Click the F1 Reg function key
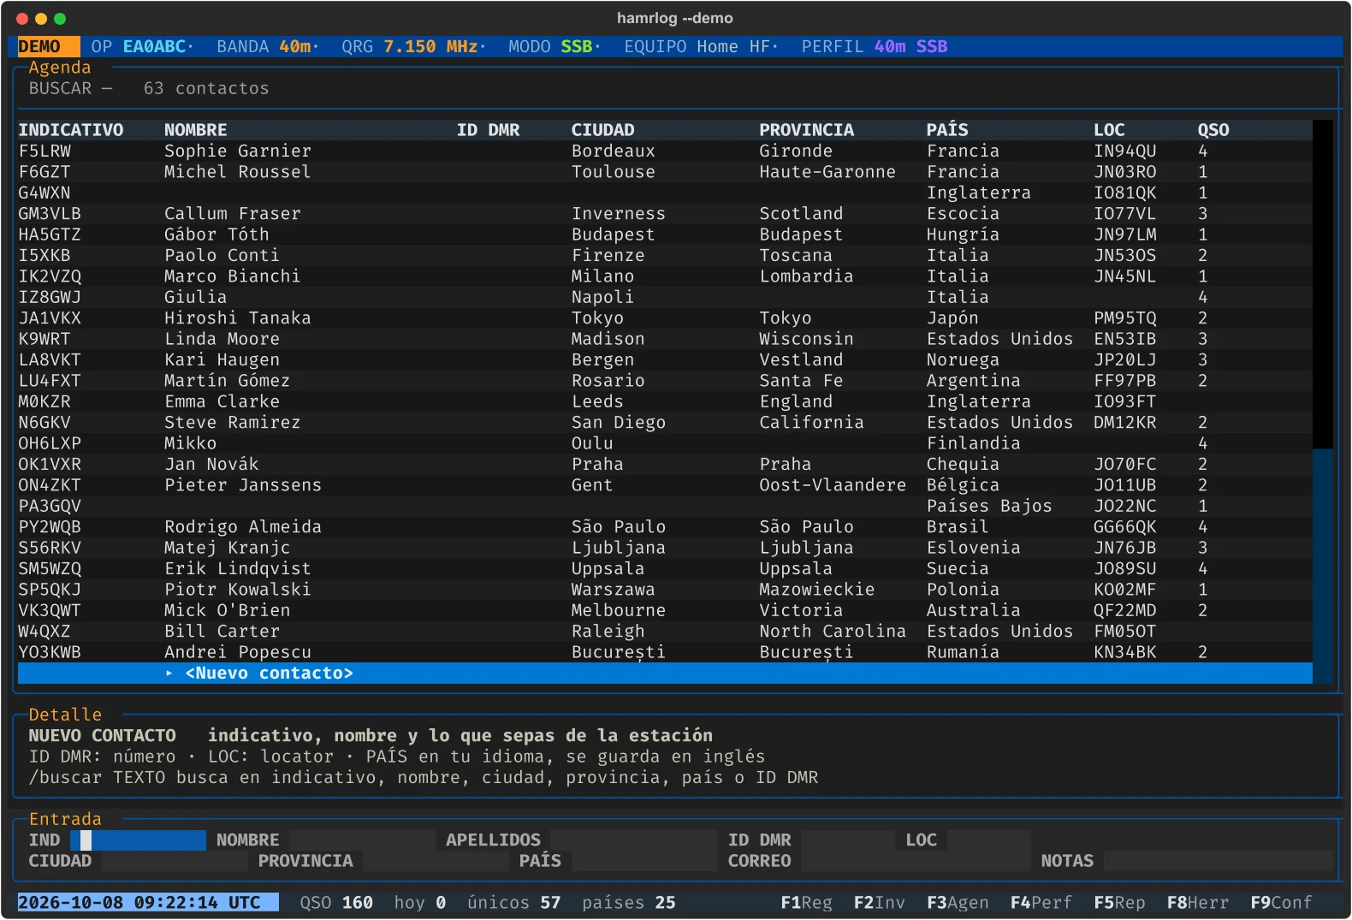1352x920 pixels. (806, 902)
